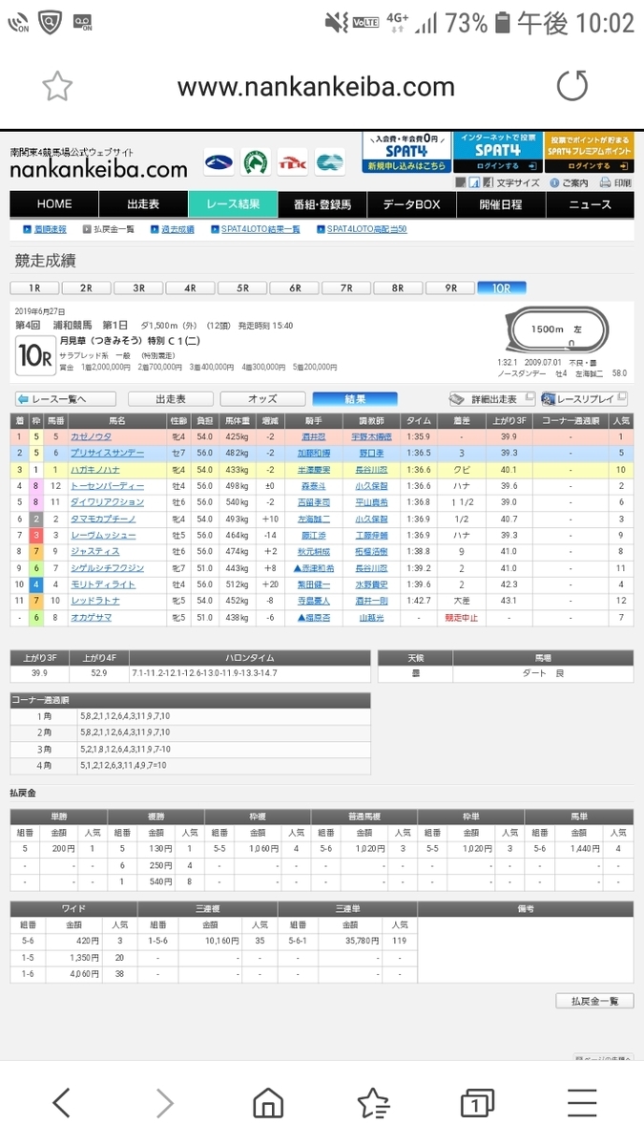644x1146 pixels.
Task: Reload the page with refresh icon
Action: 572,87
